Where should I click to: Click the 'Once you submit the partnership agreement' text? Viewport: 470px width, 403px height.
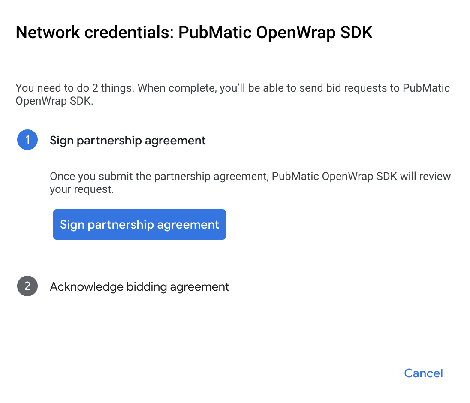(x=160, y=177)
